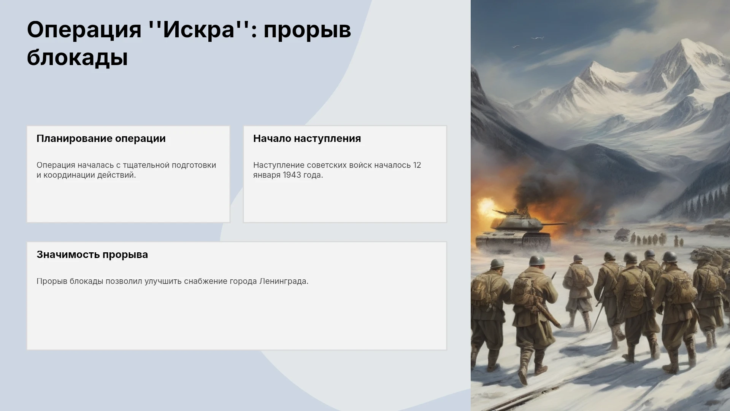This screenshot has height=411, width=730.
Task: Click blank space in Значимость прорыва card
Action: click(x=236, y=320)
